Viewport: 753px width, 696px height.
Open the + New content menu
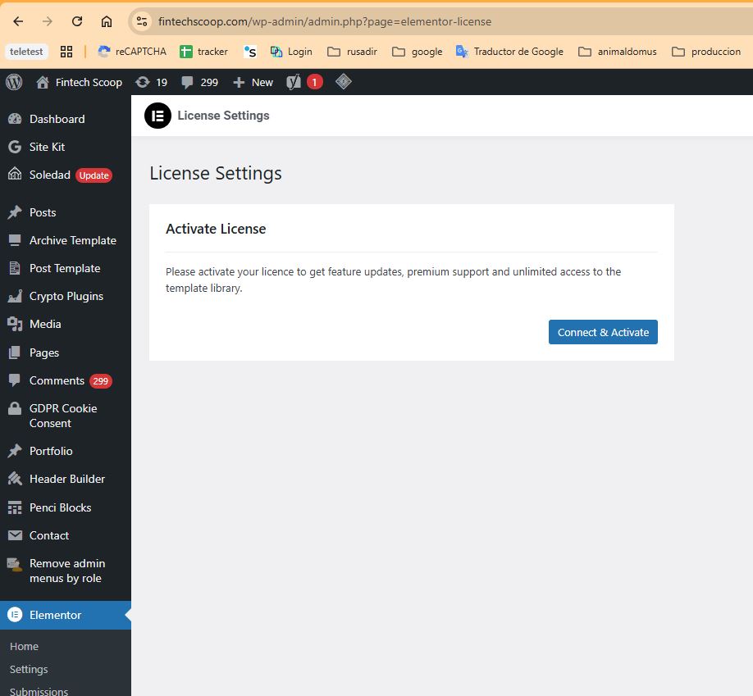pos(253,82)
